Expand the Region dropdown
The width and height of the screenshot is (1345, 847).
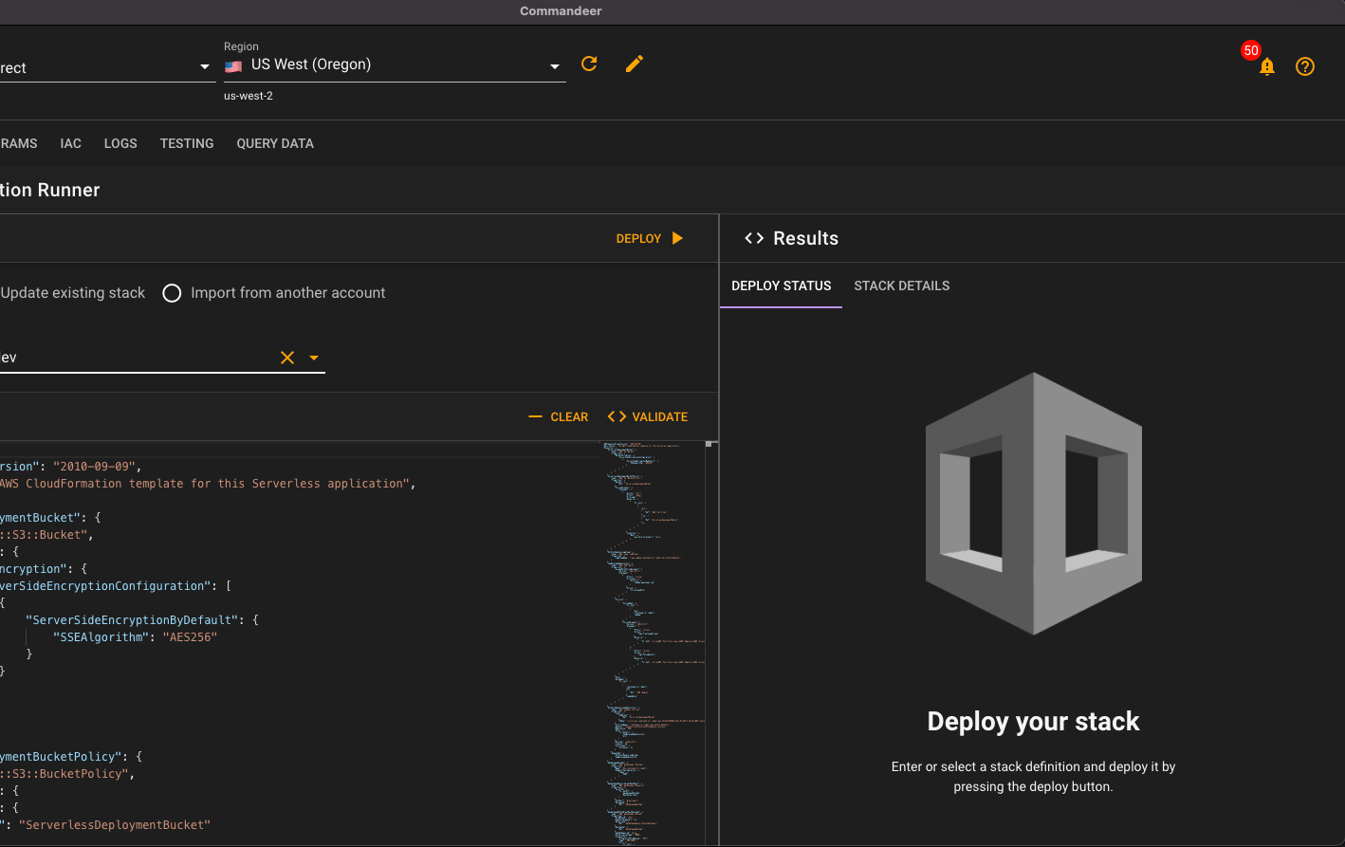tap(555, 66)
